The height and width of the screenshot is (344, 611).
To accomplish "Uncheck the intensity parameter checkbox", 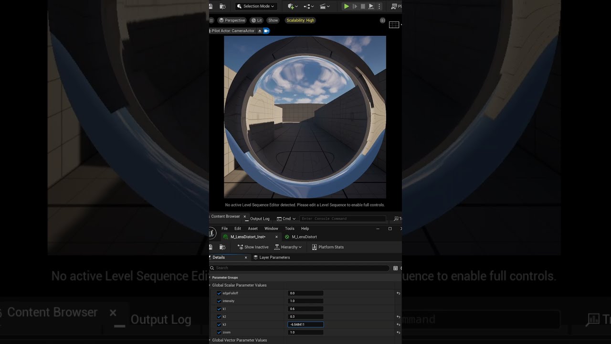I will point(219,301).
